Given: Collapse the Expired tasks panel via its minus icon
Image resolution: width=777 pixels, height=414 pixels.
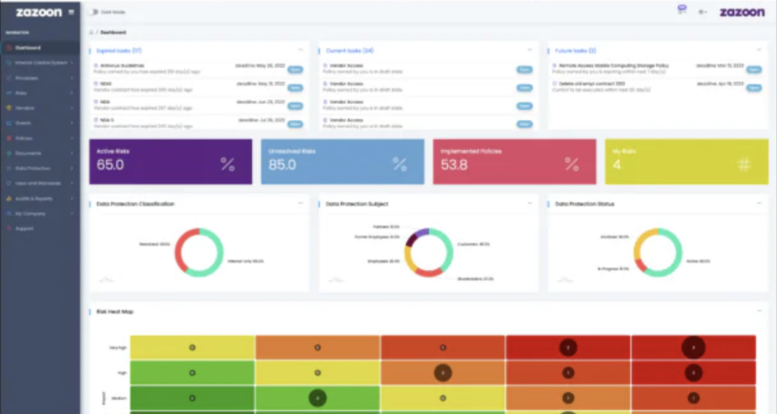Looking at the screenshot, I should 300,50.
